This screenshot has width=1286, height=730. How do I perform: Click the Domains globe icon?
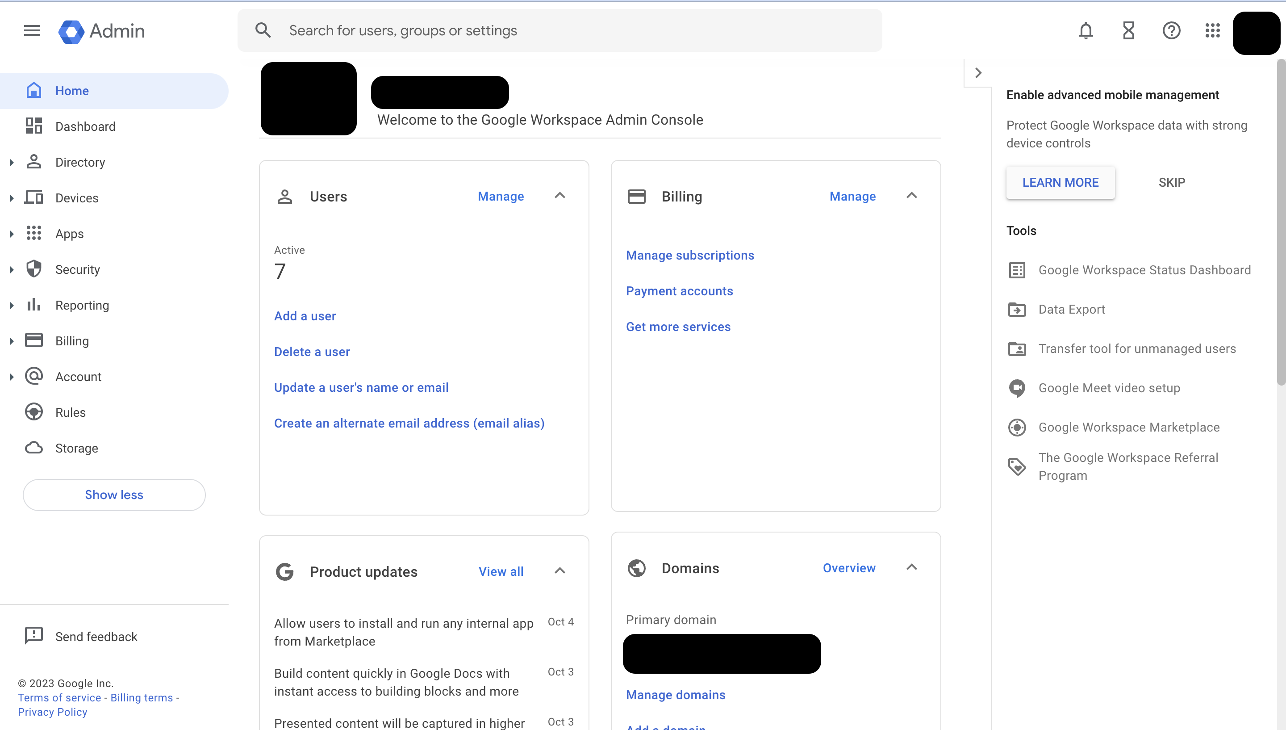click(637, 568)
